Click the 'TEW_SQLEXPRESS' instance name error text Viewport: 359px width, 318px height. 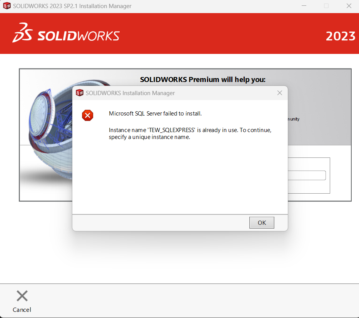pyautogui.click(x=190, y=133)
